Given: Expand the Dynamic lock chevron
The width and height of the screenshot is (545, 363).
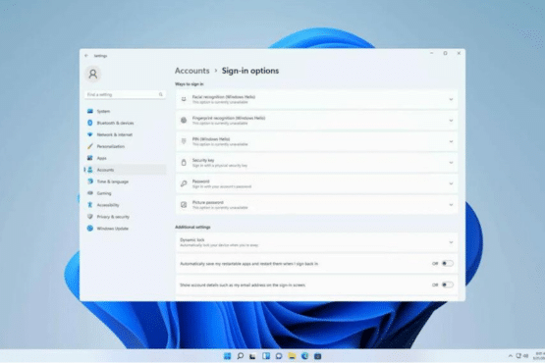Looking at the screenshot, I should click(451, 242).
